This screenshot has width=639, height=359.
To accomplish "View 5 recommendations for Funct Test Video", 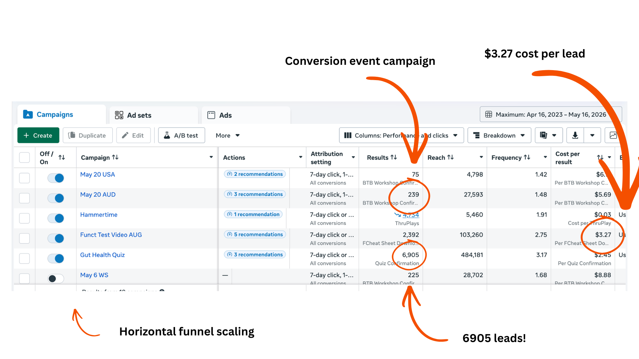I will pos(255,234).
